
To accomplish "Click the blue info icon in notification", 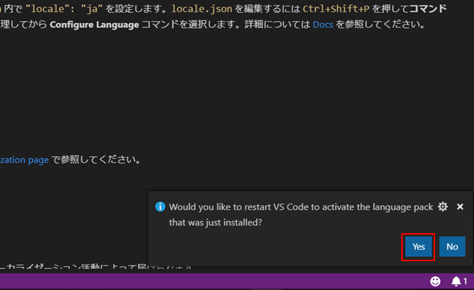I will [161, 207].
